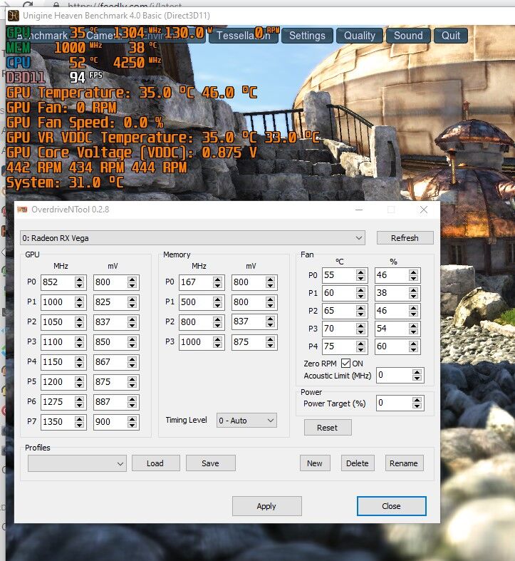Click the New profile button
515x561 pixels.
315,463
